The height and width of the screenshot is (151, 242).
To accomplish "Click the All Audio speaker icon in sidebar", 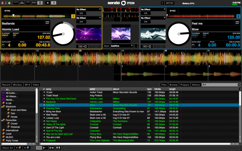I will click(3, 93).
